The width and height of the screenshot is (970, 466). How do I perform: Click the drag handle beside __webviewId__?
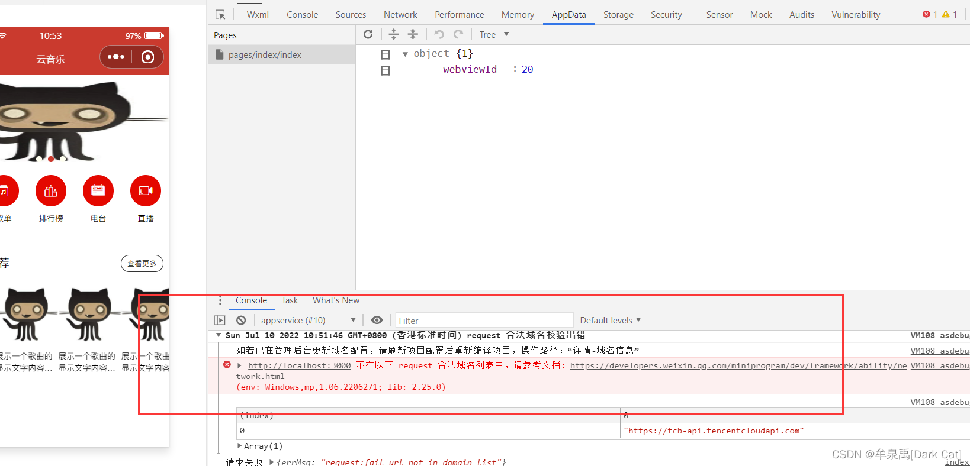tap(385, 70)
